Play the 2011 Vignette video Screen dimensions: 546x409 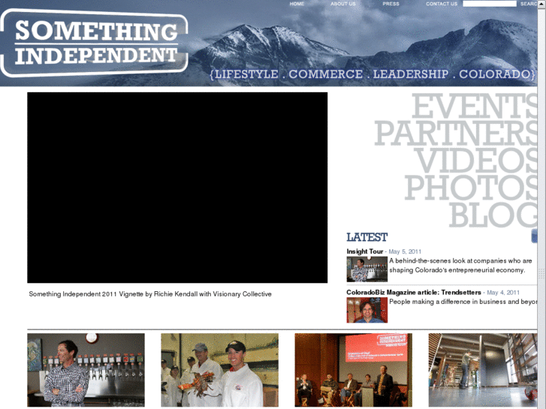177,188
